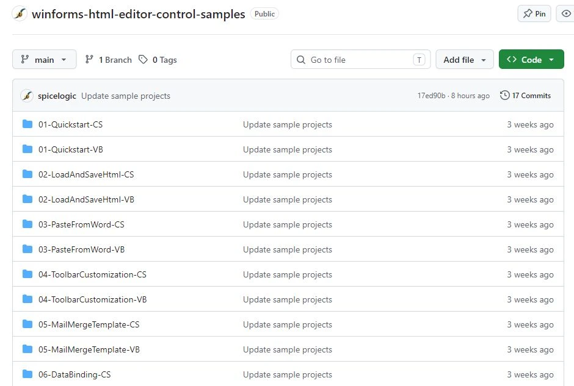Click folder icon of 06-DataBinding-CS

tap(27, 374)
